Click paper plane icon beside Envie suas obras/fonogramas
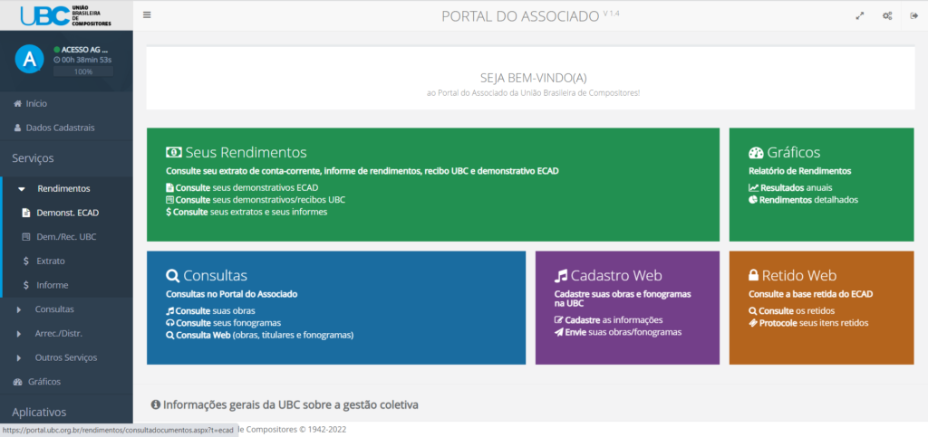928x437 pixels. tap(558, 332)
